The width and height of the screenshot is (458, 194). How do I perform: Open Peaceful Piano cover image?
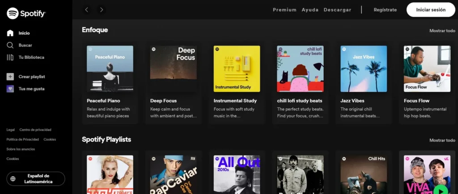pos(110,69)
